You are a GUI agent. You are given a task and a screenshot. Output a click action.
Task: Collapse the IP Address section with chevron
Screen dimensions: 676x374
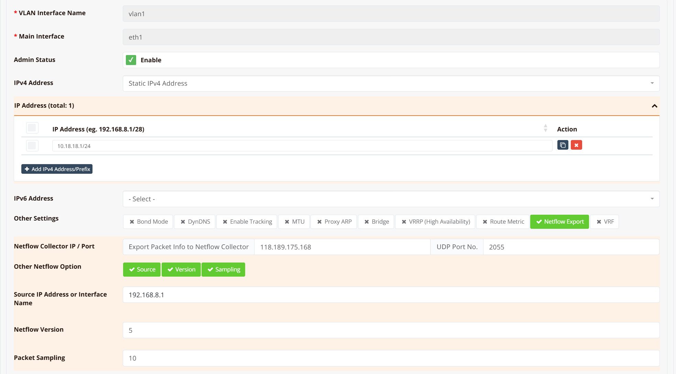click(x=654, y=106)
